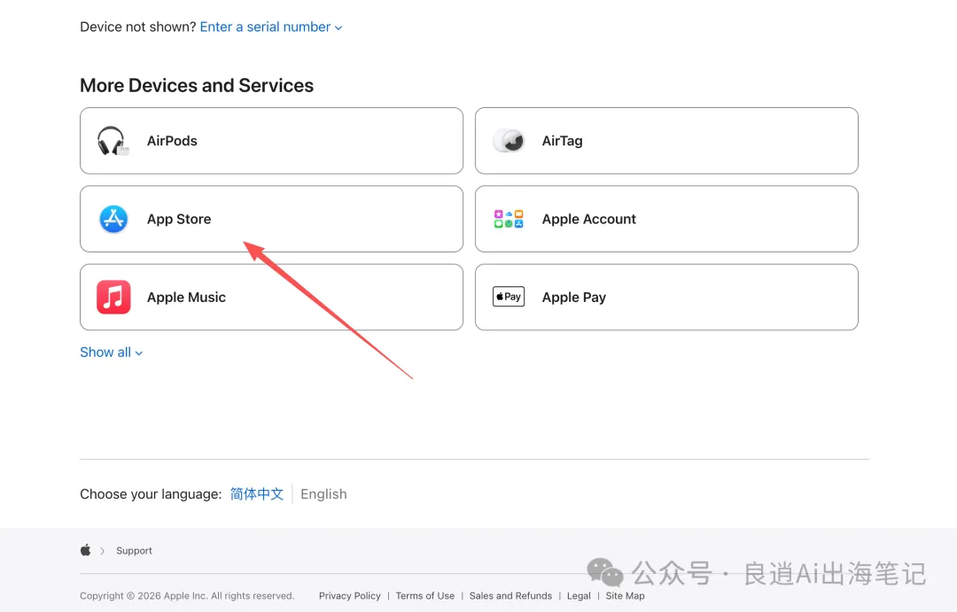Expand the Enter a serial number link

[x=271, y=27]
